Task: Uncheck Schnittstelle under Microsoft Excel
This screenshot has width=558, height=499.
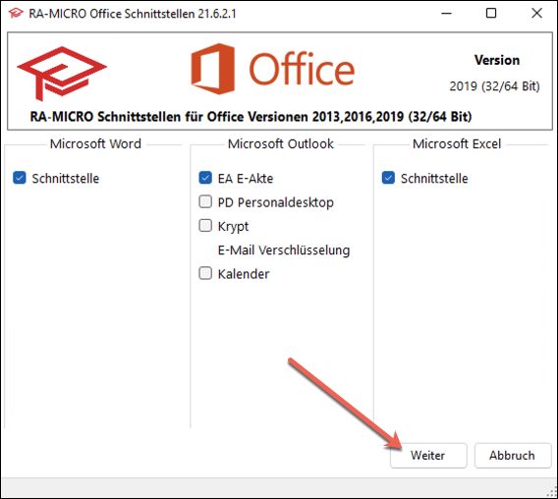Action: (388, 178)
